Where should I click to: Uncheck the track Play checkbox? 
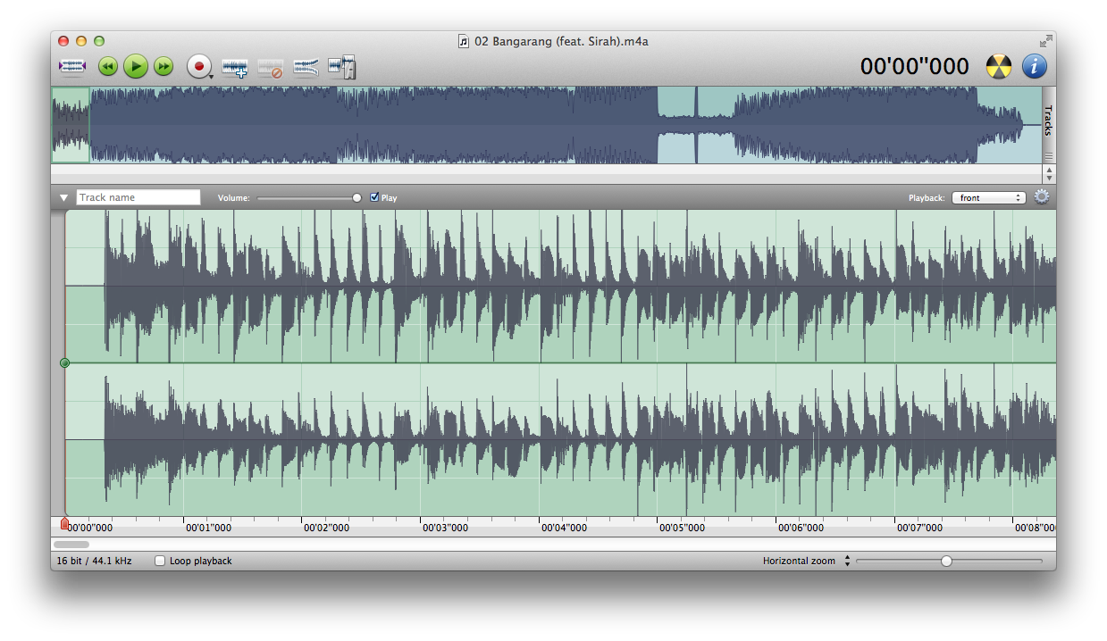point(374,197)
